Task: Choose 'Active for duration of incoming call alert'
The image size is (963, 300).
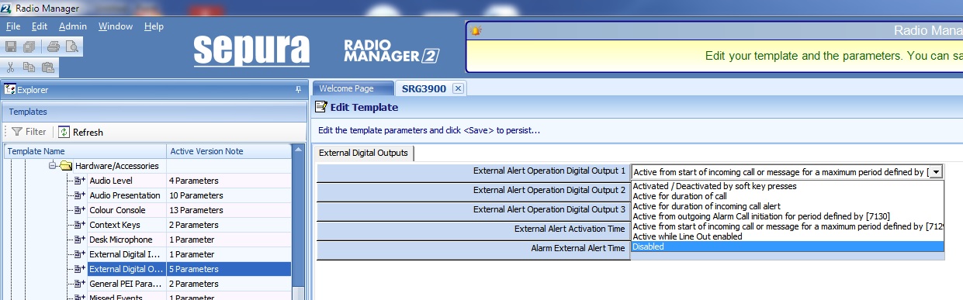Action: tap(788, 206)
